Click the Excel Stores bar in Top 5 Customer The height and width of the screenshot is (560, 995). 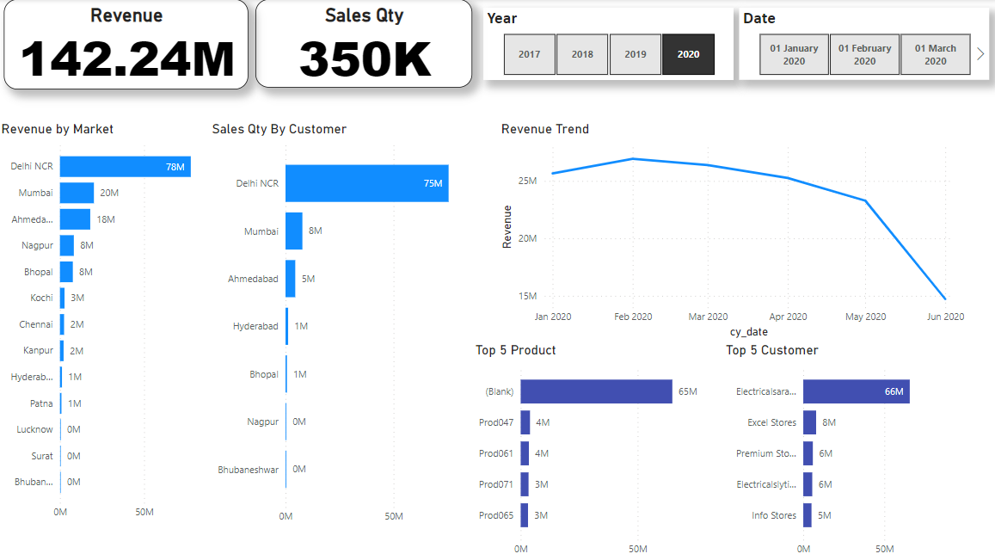coord(808,422)
